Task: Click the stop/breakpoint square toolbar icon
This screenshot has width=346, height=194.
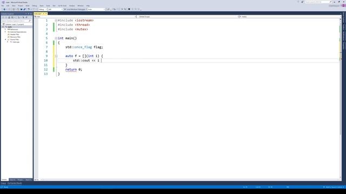Action: click(129, 9)
